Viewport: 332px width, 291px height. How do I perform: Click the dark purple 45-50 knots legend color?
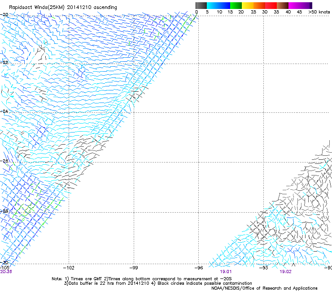click(x=306, y=5)
